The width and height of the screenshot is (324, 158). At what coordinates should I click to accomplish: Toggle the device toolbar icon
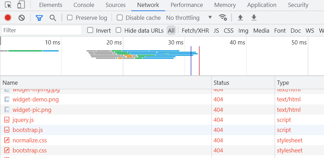[21, 5]
